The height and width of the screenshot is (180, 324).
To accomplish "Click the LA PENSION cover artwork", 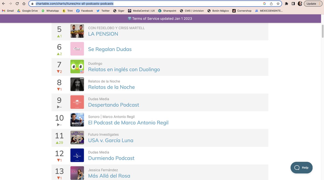I will [x=77, y=31].
